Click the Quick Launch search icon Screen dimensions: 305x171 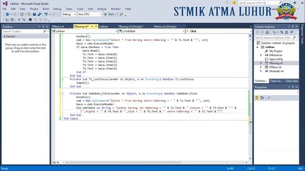pyautogui.click(x=281, y=2)
